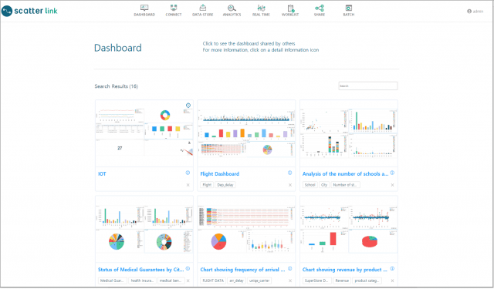Show detail info for IOT dashboard
This screenshot has width=494, height=289.
(188, 173)
